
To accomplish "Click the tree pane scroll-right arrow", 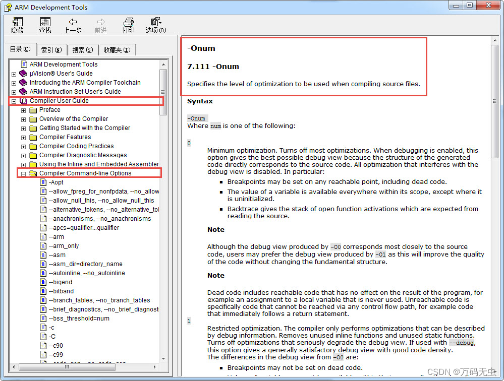I will [x=155, y=367].
